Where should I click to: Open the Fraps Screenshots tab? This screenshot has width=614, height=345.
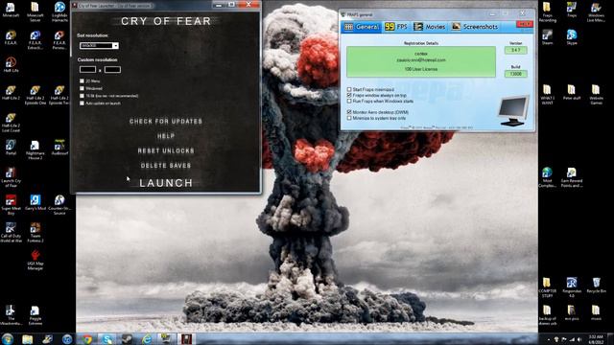point(475,27)
